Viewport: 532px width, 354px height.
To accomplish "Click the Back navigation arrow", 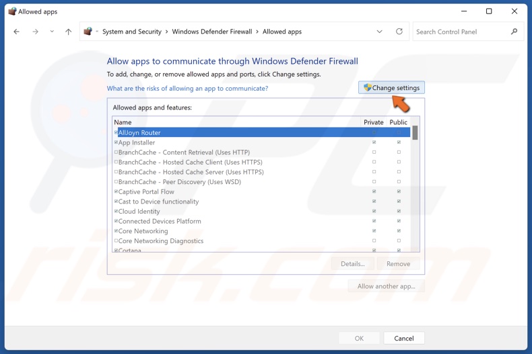I will tap(17, 32).
